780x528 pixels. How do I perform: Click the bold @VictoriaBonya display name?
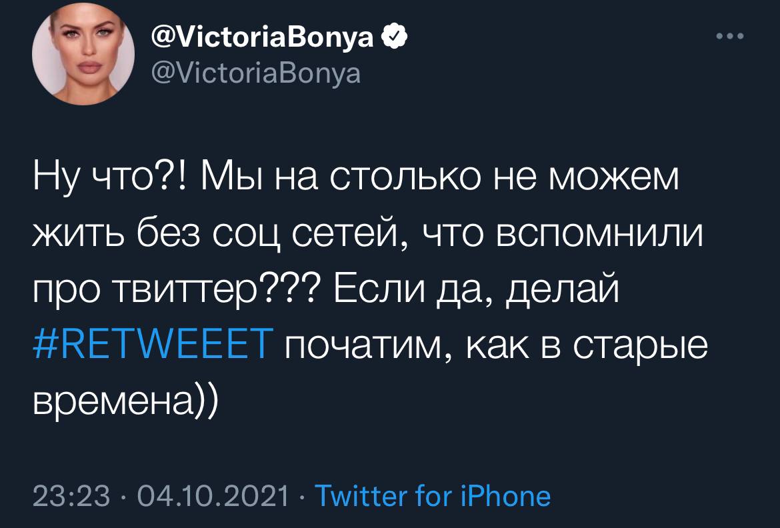(261, 39)
